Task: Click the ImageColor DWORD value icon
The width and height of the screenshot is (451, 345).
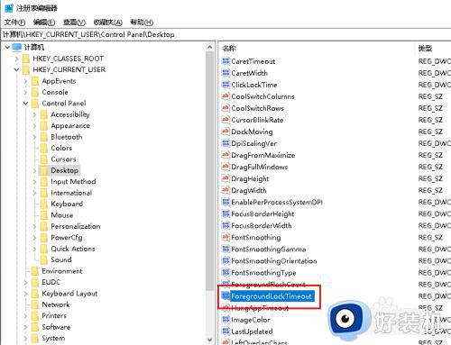Action: (x=225, y=320)
